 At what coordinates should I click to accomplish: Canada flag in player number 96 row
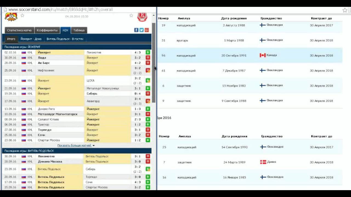[x=263, y=55]
